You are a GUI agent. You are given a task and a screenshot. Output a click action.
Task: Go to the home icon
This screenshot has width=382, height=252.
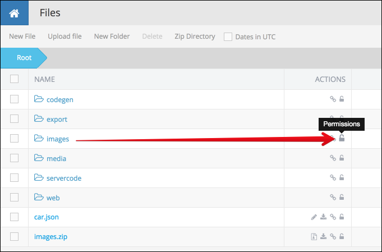[x=14, y=13]
